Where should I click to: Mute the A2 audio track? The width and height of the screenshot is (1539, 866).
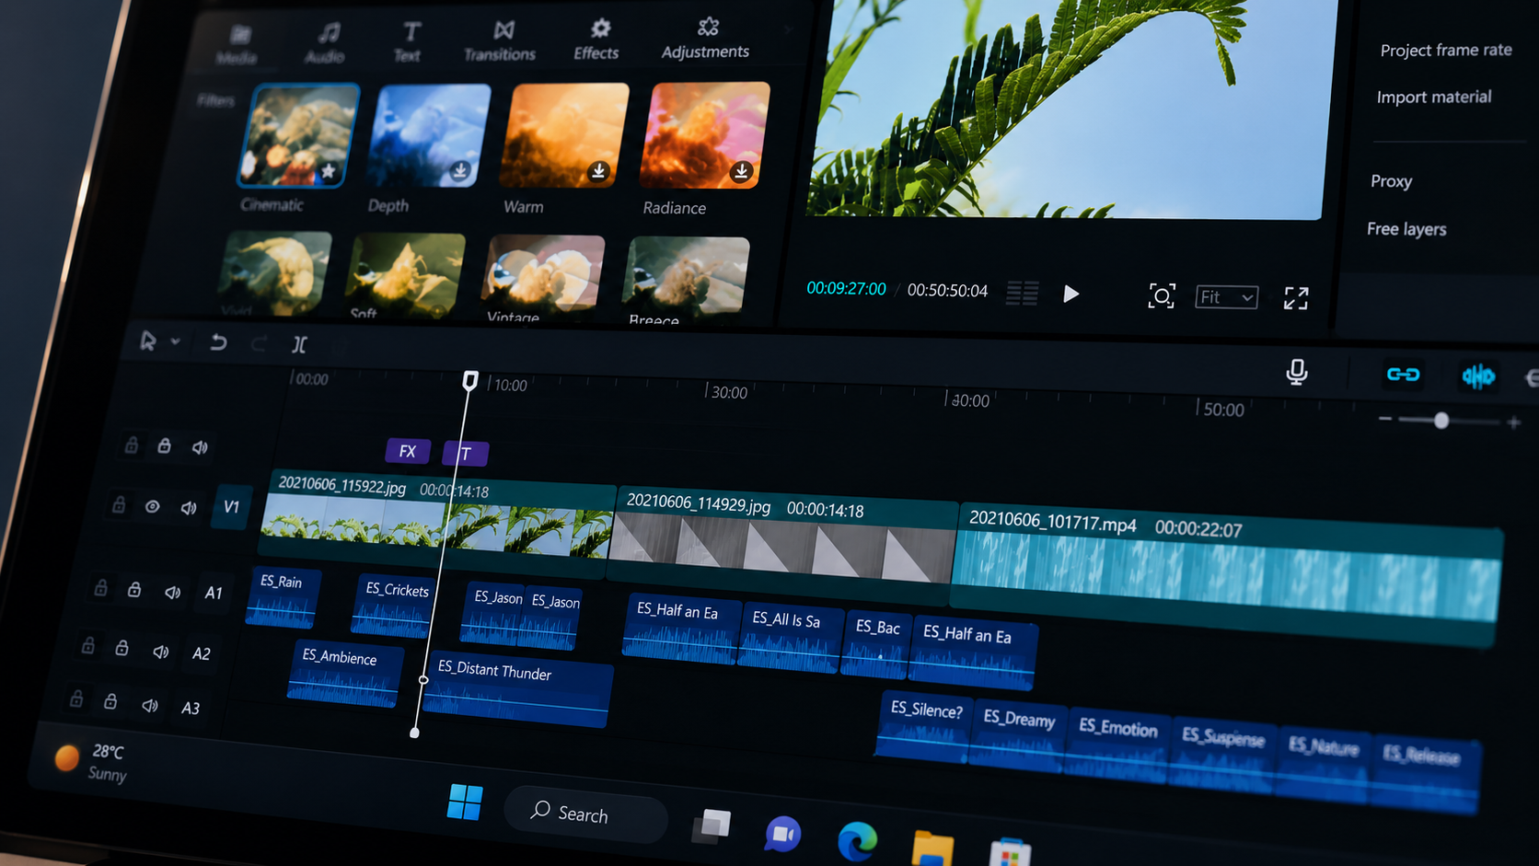pos(161,652)
